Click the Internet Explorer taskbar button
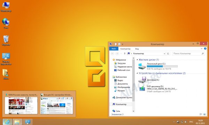 point(7,122)
